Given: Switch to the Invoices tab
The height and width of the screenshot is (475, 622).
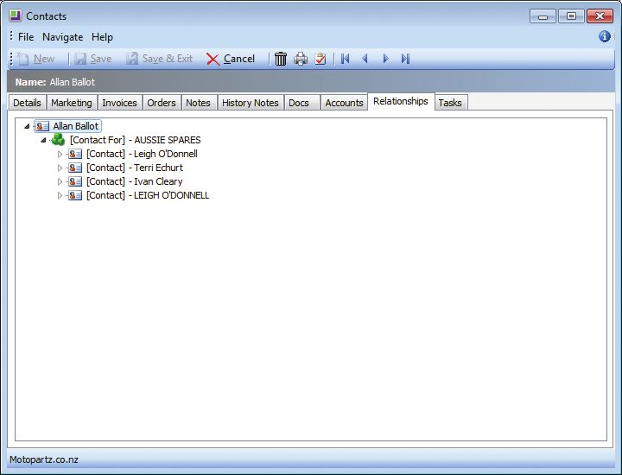Looking at the screenshot, I should [x=119, y=103].
